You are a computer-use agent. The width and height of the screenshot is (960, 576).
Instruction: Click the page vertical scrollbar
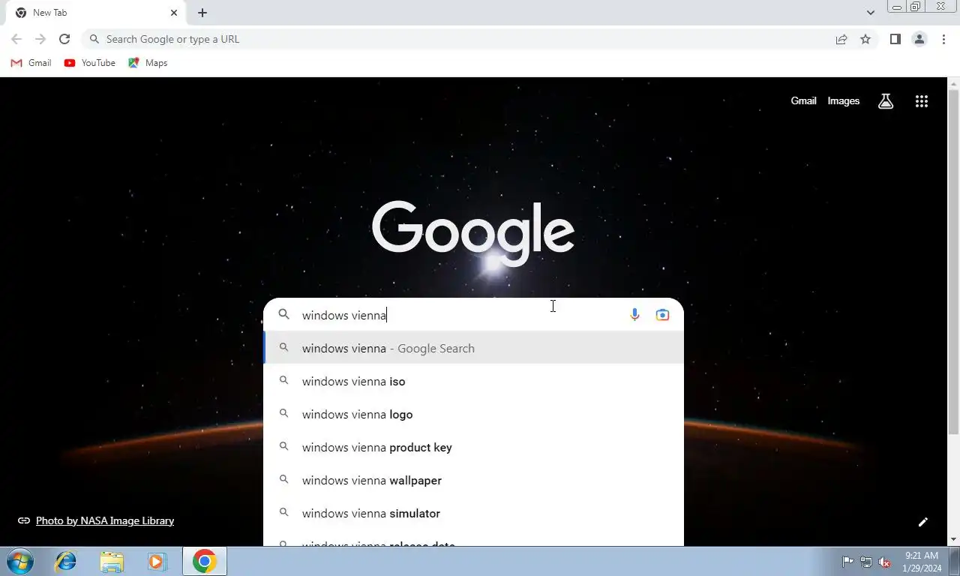click(x=953, y=262)
